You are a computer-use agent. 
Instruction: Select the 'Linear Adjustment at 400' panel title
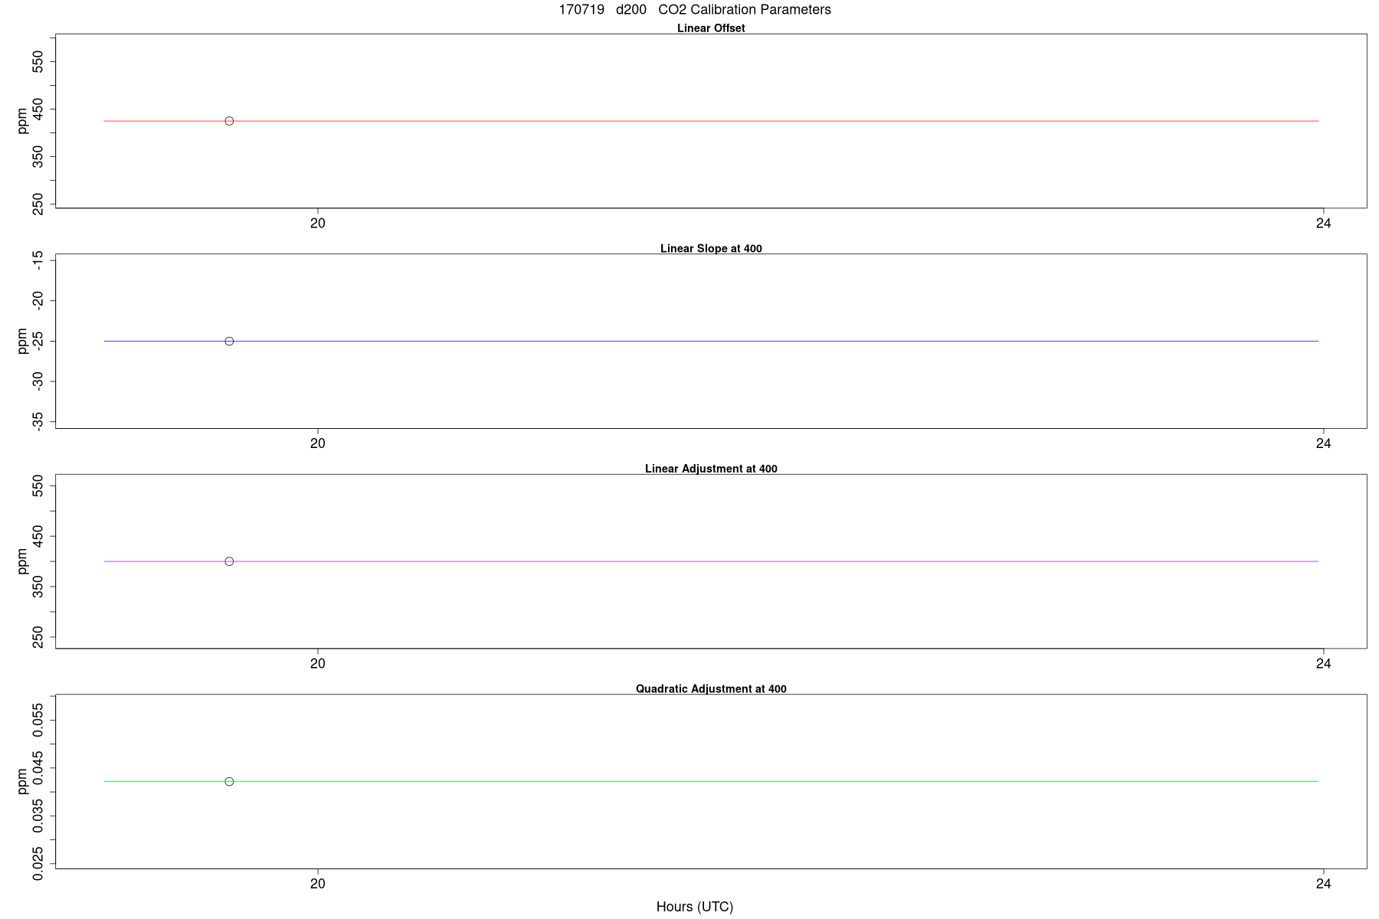tap(711, 469)
